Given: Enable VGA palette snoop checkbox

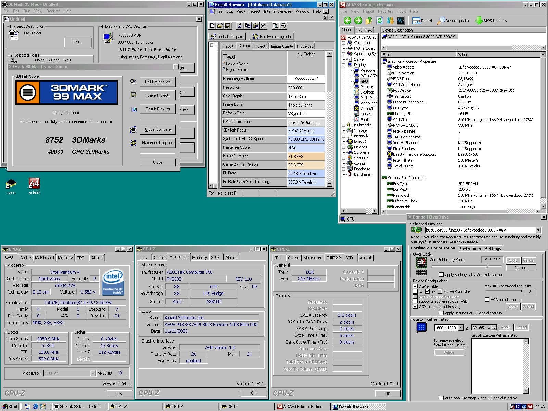Looking at the screenshot, I should pyautogui.click(x=487, y=299).
